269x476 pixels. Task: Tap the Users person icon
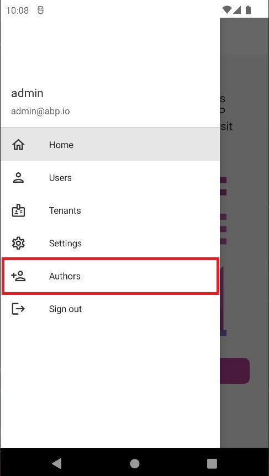(x=18, y=178)
